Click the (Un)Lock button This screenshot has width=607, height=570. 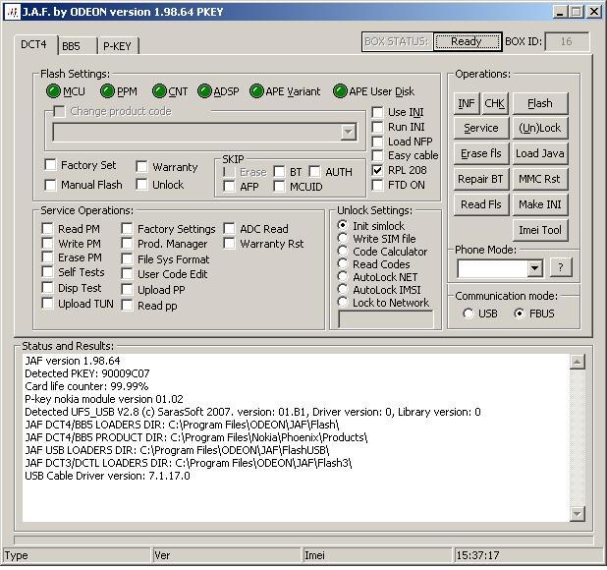(x=540, y=128)
